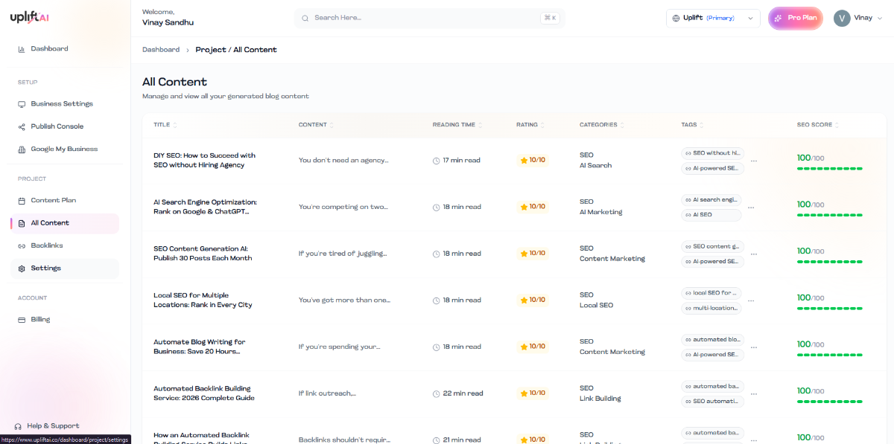Open the Uplift (Primary) workspace dropdown

(713, 19)
